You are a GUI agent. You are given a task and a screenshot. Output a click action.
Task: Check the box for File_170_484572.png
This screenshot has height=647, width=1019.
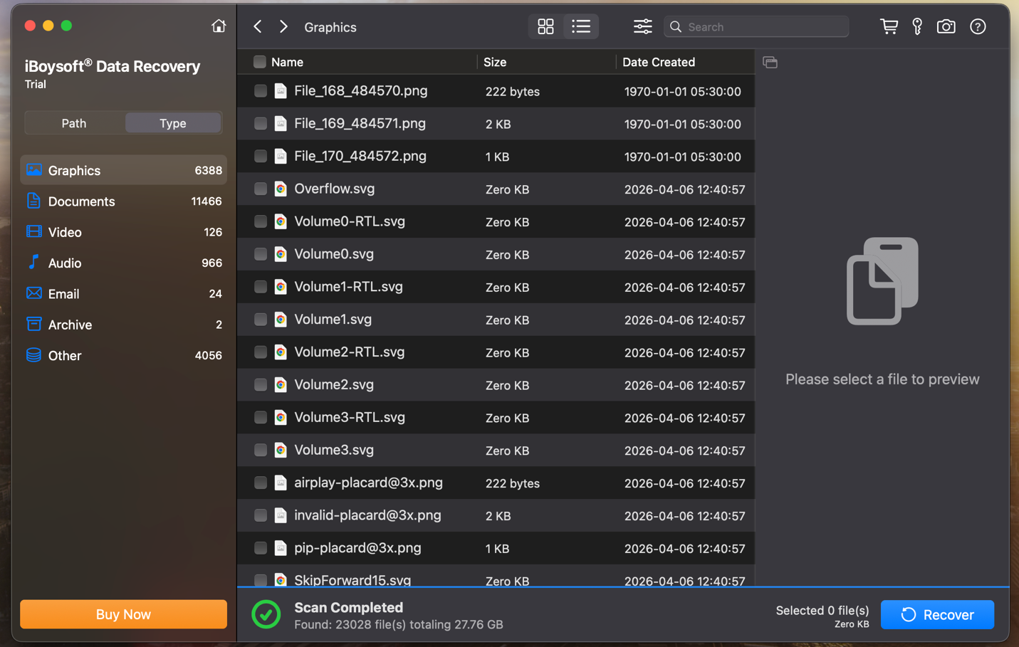[261, 156]
